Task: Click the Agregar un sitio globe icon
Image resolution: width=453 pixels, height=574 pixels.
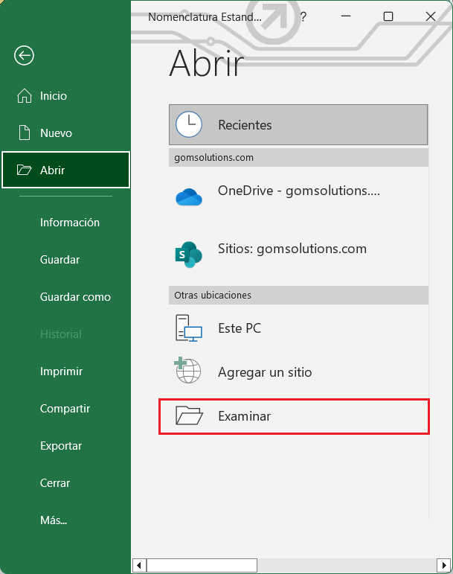Action: [x=187, y=370]
